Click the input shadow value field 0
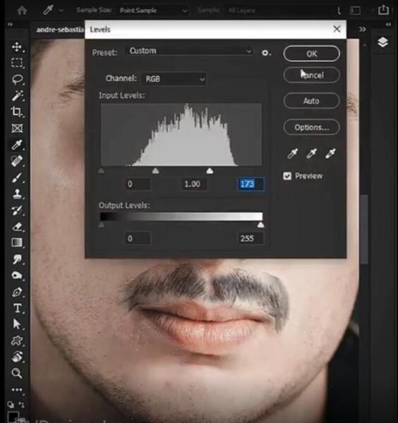The width and height of the screenshot is (398, 423). (138, 184)
